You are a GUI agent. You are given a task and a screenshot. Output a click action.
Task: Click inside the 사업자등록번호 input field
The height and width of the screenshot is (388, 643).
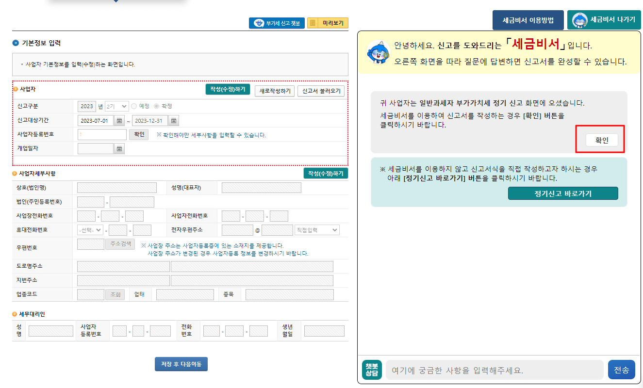coord(102,134)
